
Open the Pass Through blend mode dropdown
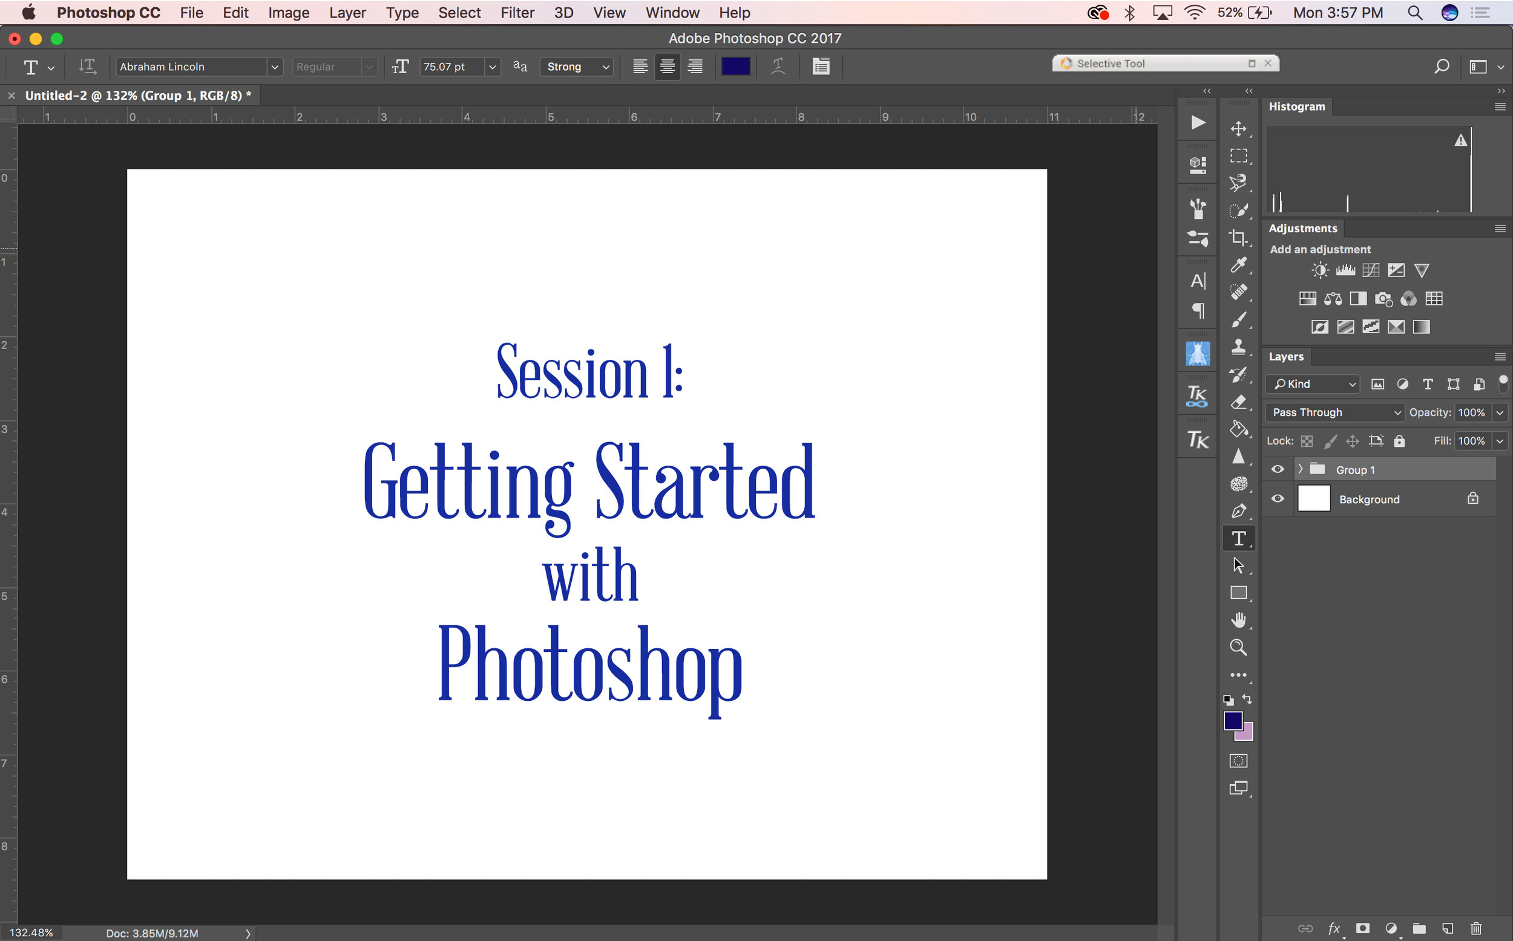(1334, 412)
